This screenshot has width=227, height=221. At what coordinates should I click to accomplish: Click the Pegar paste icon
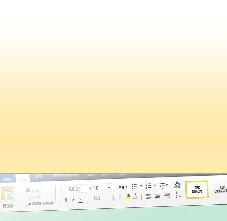pyautogui.click(x=8, y=194)
